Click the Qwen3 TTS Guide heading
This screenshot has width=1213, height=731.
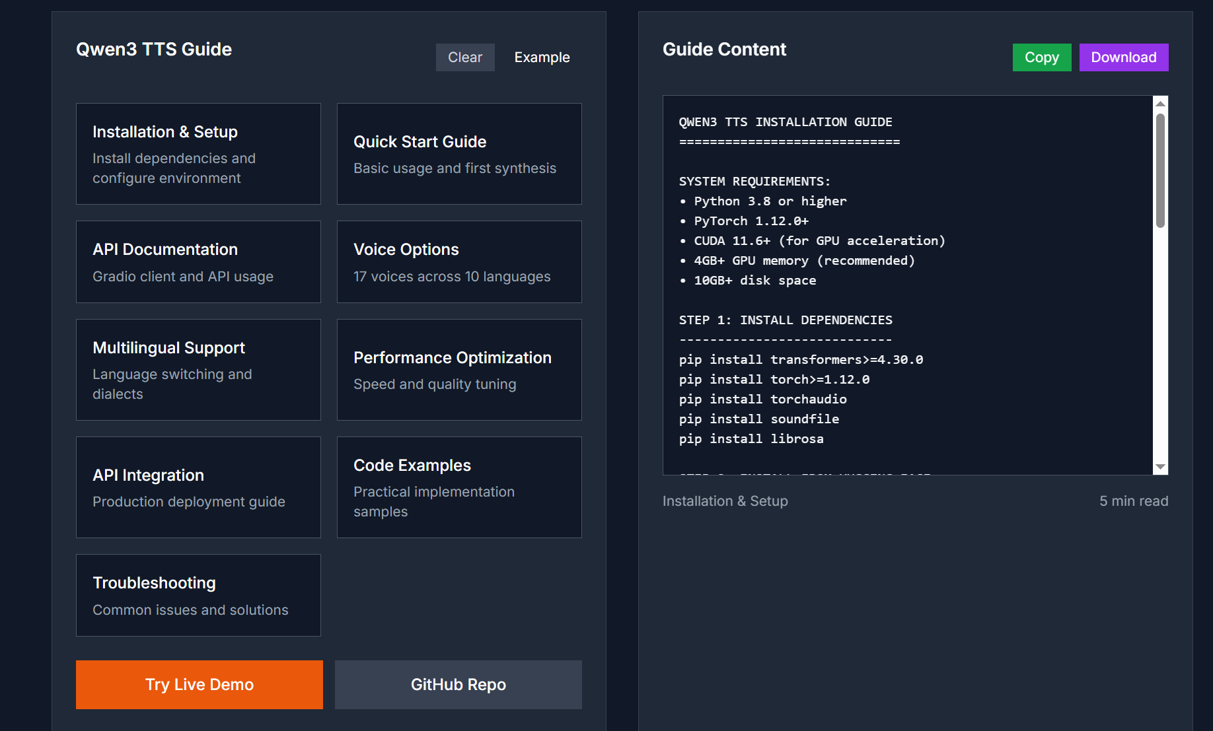154,49
